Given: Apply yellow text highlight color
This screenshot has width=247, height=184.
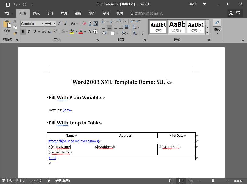Looking at the screenshot, I should [x=72, y=32].
